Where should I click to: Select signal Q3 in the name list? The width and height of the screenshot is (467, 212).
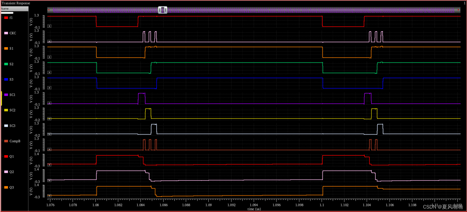tap(12, 187)
